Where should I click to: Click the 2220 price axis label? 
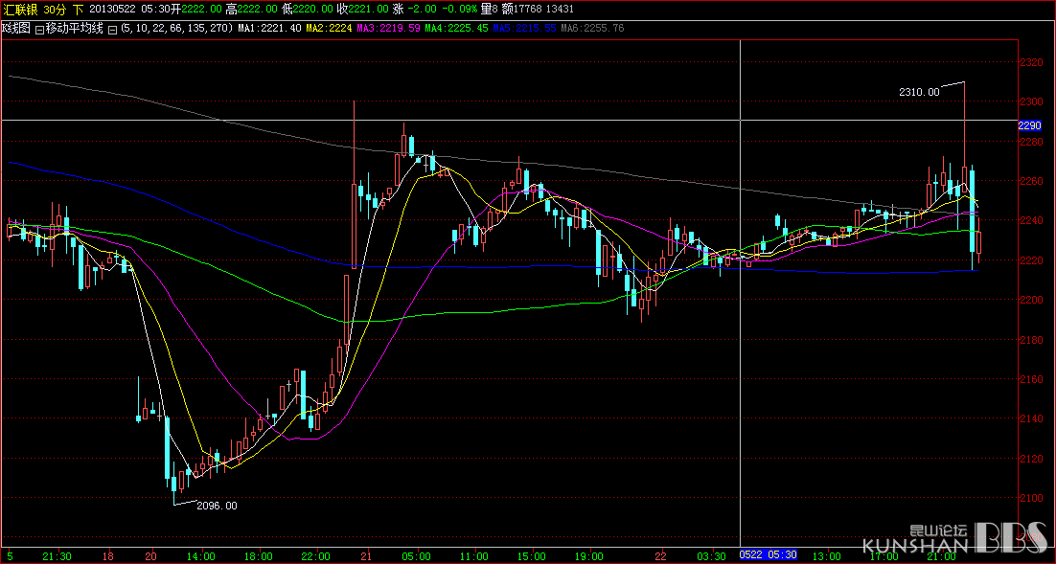pos(1030,260)
